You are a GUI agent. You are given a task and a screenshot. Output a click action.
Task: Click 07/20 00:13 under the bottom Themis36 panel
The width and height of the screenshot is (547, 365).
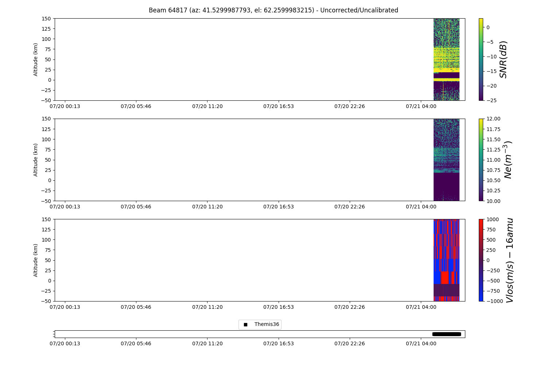[x=65, y=343]
